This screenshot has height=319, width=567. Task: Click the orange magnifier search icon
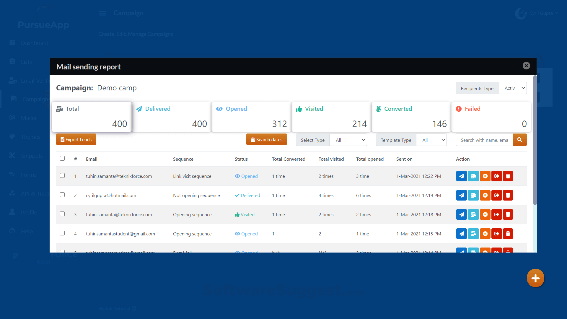(x=519, y=140)
